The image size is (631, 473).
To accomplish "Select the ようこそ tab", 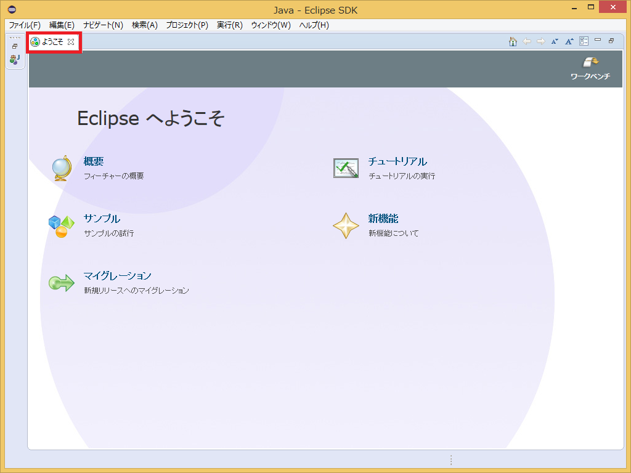I will pyautogui.click(x=53, y=42).
